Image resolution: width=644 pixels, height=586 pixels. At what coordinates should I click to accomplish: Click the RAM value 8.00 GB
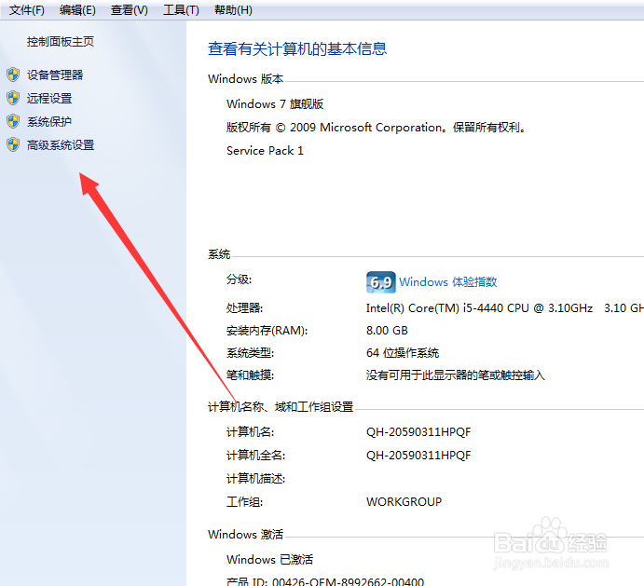click(x=387, y=331)
